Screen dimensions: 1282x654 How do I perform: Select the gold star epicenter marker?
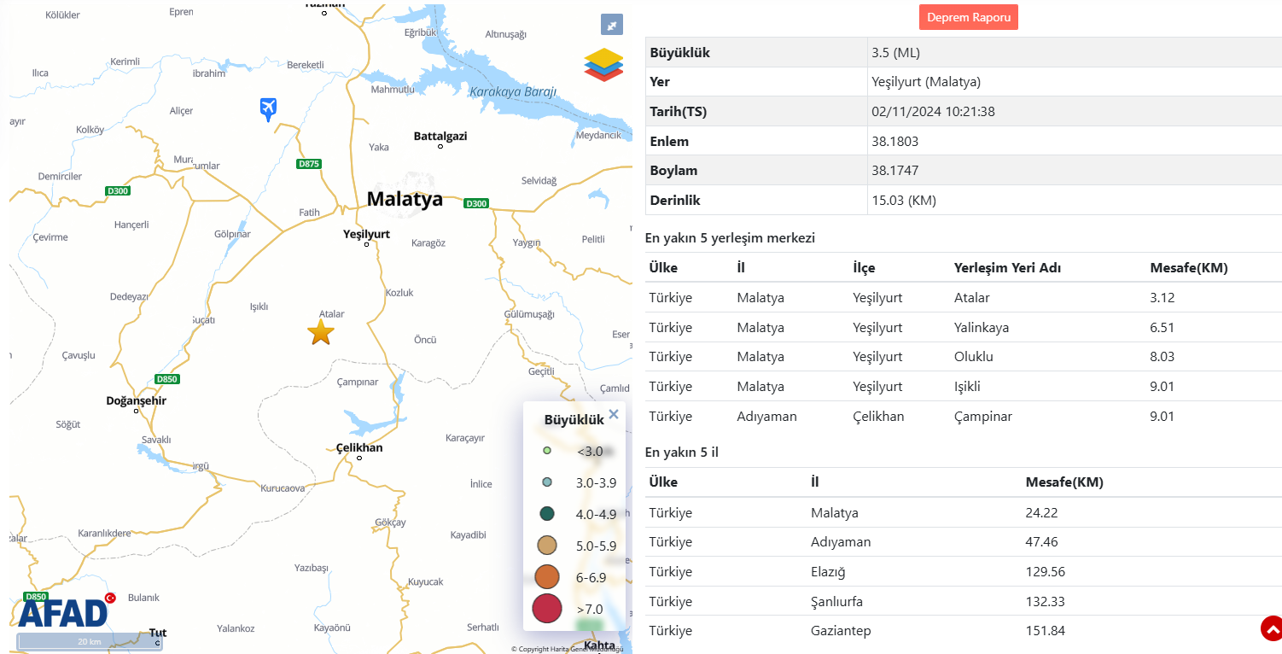[x=321, y=332]
